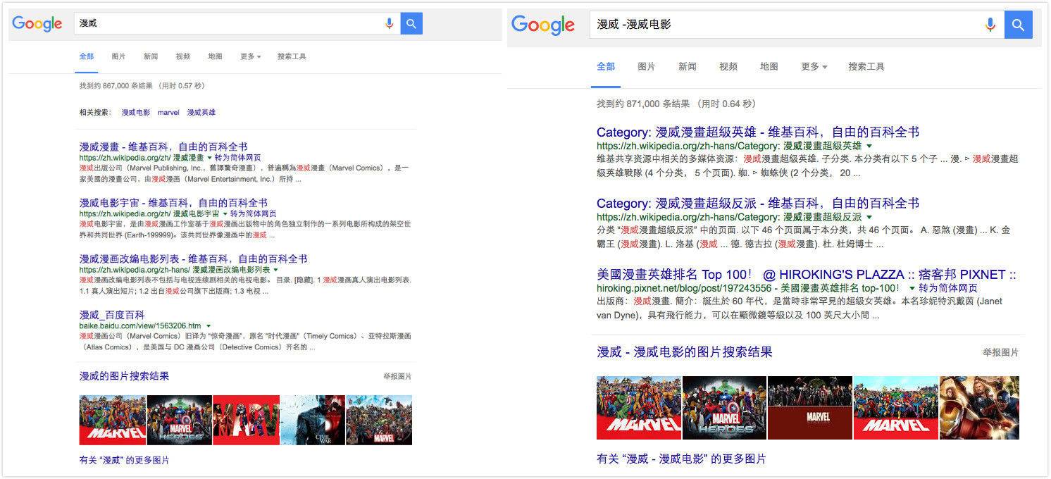Open 搜索工具 on the left pane

pyautogui.click(x=293, y=56)
